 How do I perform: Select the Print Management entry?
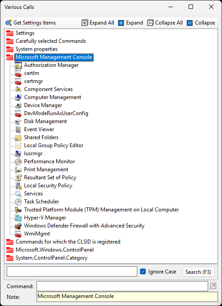(x=46, y=170)
